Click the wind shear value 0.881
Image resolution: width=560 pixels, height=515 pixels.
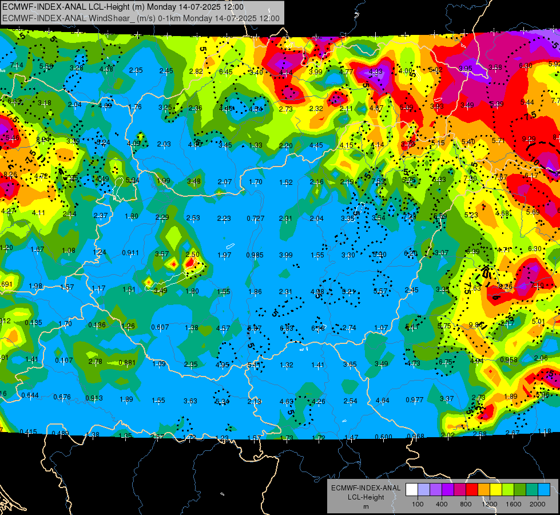(127, 363)
